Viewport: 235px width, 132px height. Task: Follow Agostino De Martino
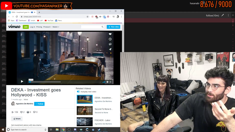tap(39, 104)
